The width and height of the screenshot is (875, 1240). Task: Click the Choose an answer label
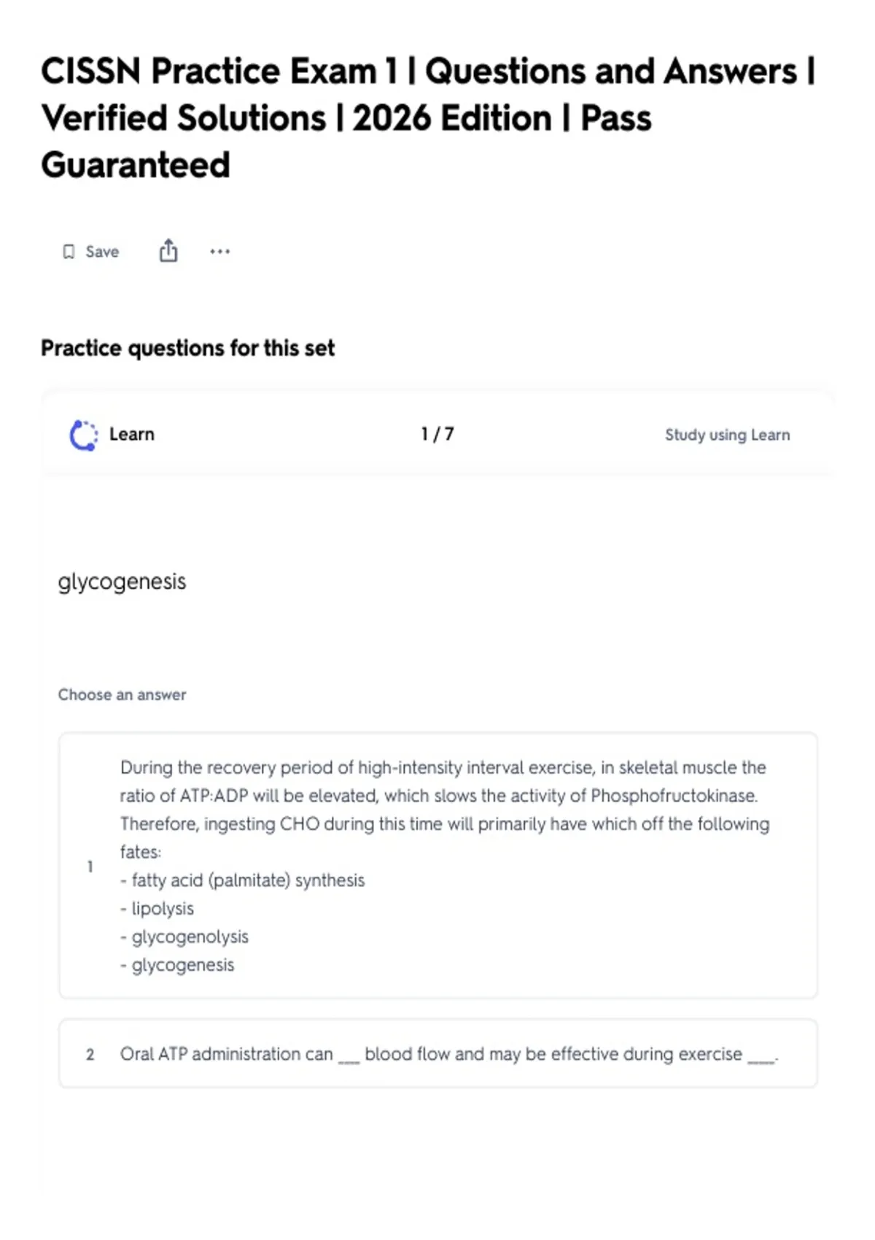122,694
